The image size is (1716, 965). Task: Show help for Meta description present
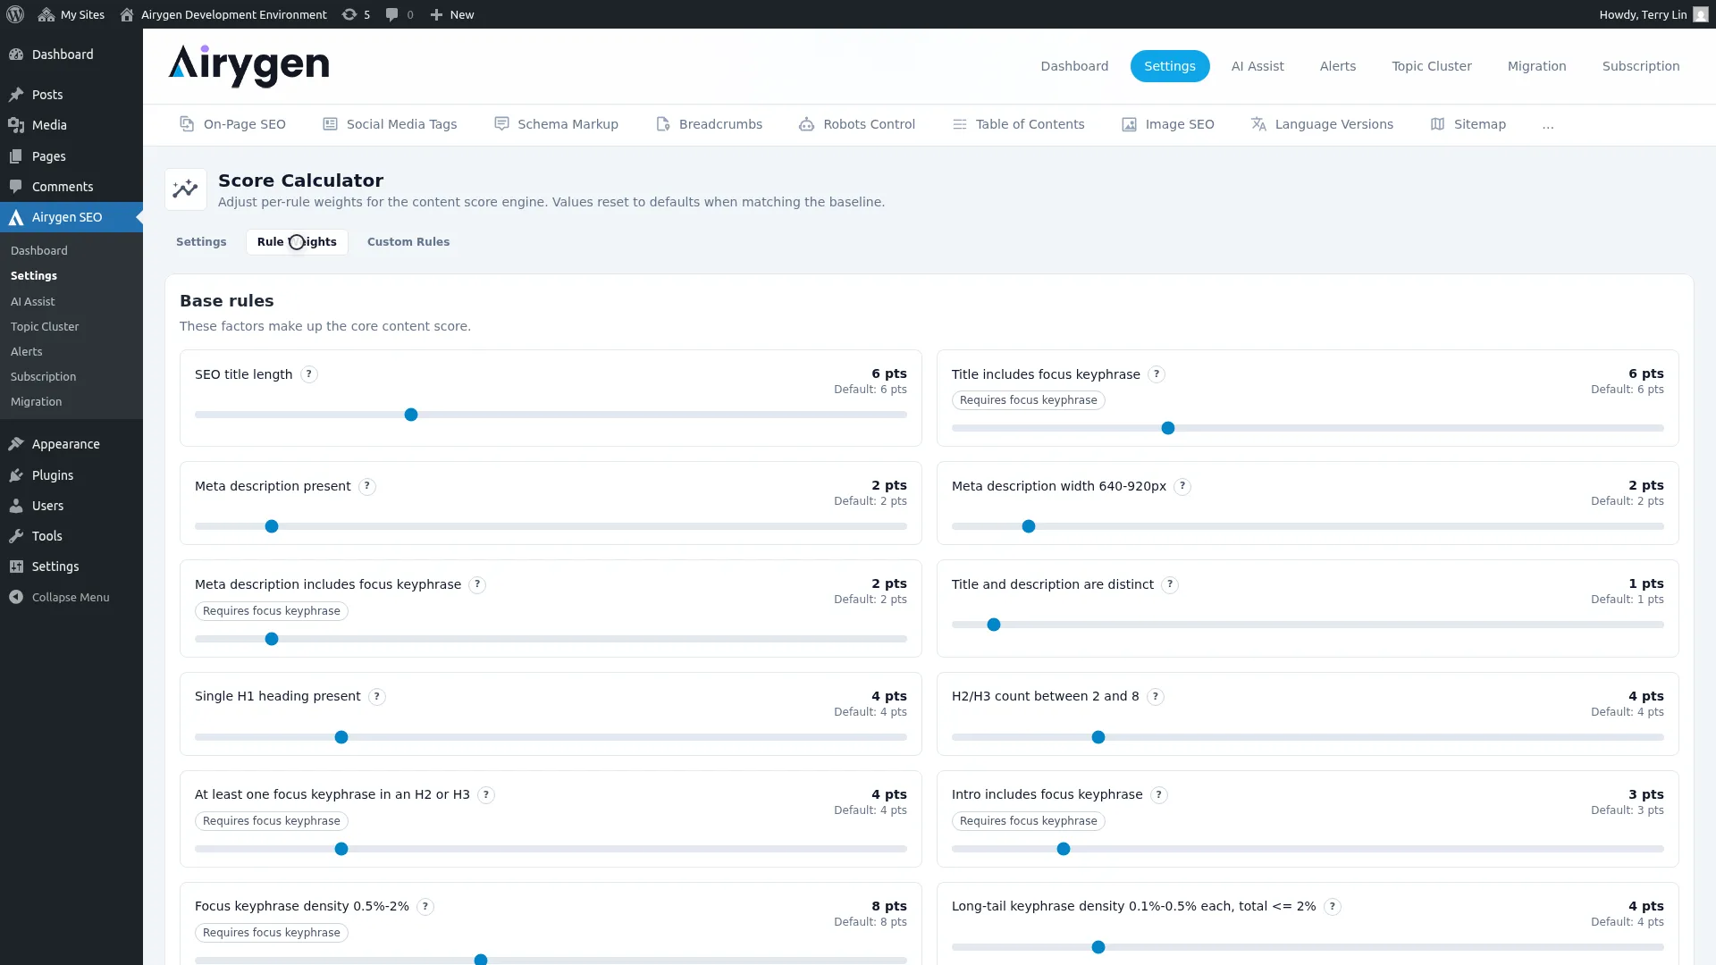coord(367,486)
